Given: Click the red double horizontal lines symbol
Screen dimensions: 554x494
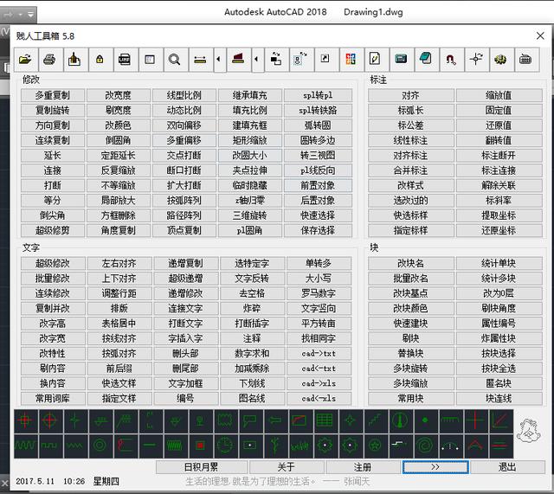Looking at the screenshot, I should 500,446.
